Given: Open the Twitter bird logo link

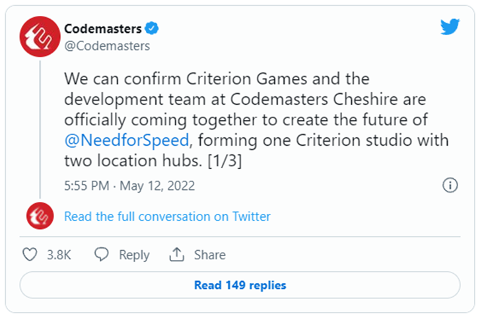Looking at the screenshot, I should pos(450,27).
